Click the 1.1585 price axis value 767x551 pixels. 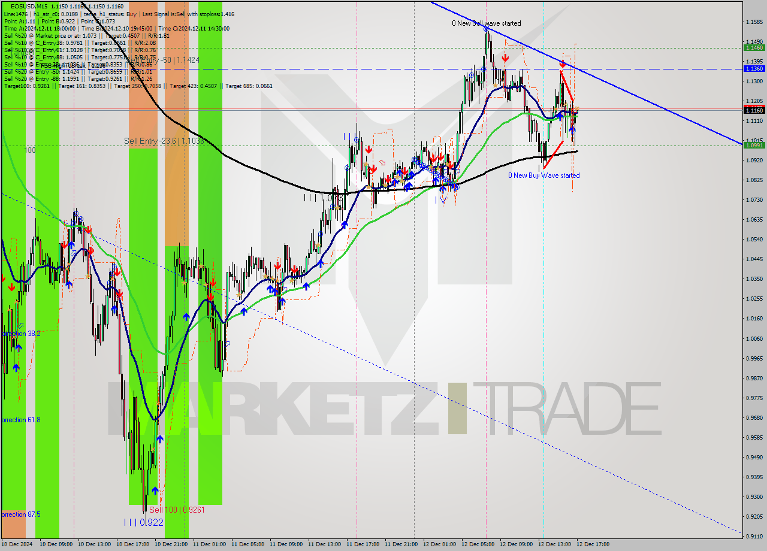(754, 22)
